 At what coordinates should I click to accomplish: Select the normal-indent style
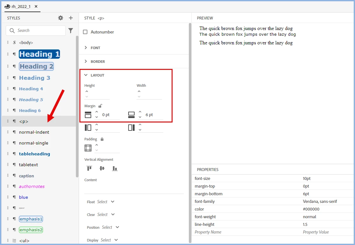point(34,132)
